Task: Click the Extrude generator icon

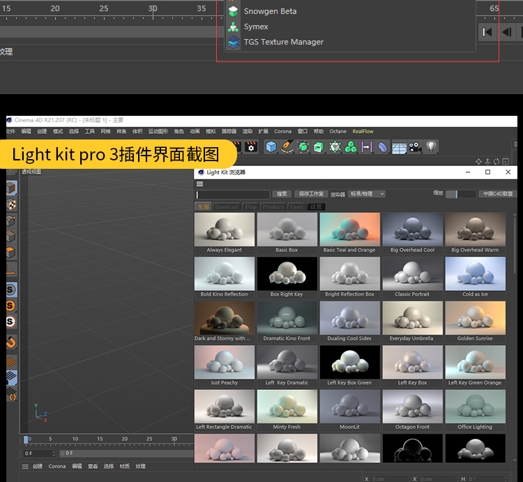Action: pyautogui.click(x=319, y=146)
